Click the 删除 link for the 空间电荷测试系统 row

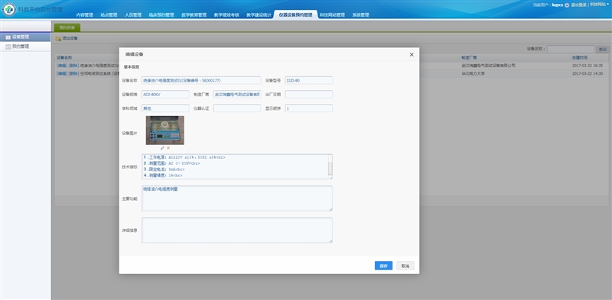[73, 73]
